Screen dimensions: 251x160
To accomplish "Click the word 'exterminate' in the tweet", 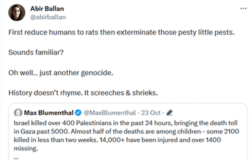I will point(137,32).
